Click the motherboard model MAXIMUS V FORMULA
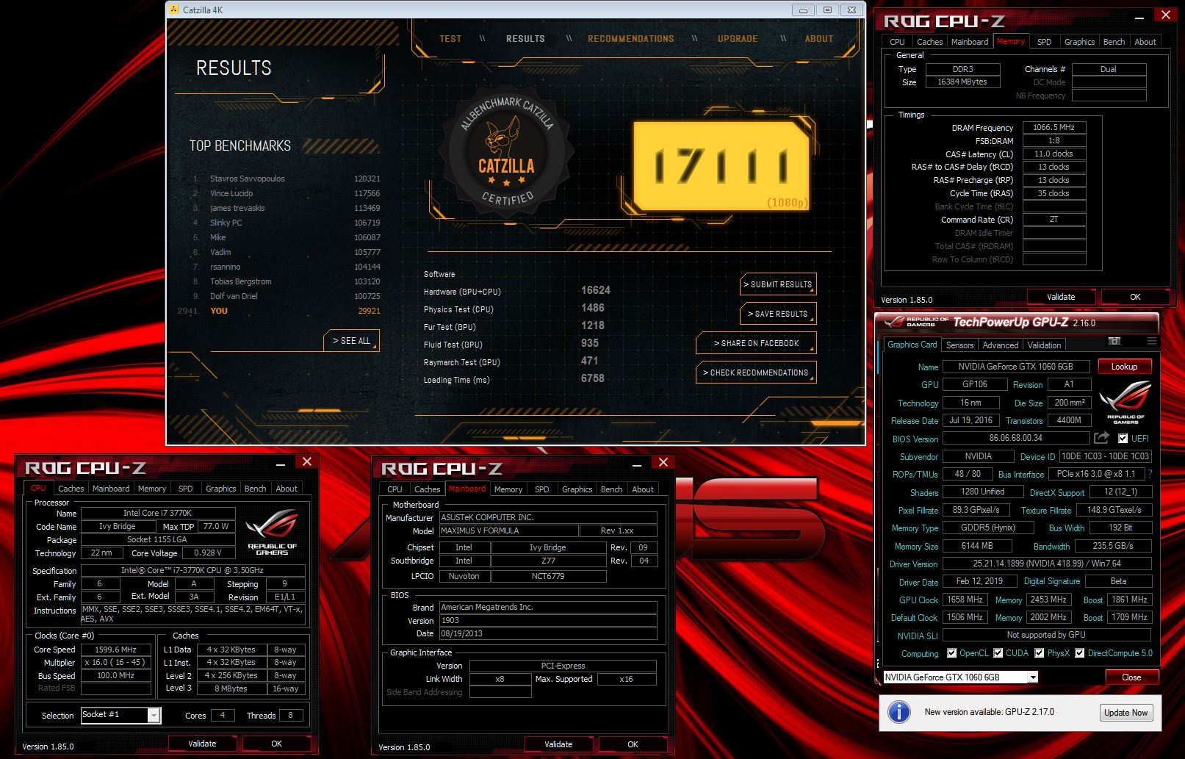1185x759 pixels. [x=508, y=530]
